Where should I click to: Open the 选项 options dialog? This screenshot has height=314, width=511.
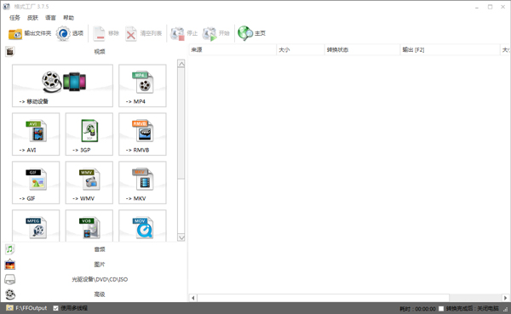tap(70, 33)
